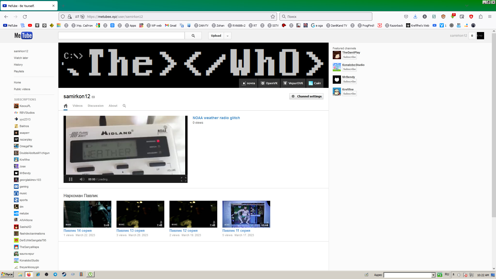Switch to the About tab
Screen dimensions: 496x279
113,106
